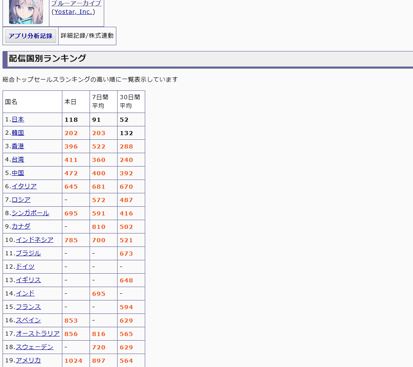Open the Yostar, Inc. publisher link
Viewport: 413px width, 367px height.
pyautogui.click(x=73, y=12)
